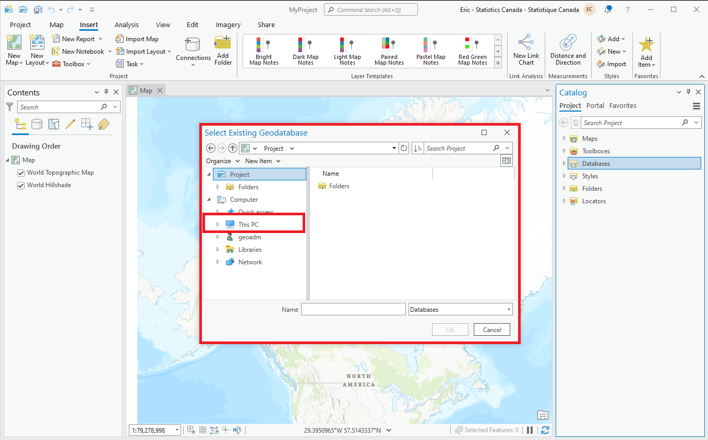Click List By Drawing Order icon
708x440 pixels.
pyautogui.click(x=20, y=124)
